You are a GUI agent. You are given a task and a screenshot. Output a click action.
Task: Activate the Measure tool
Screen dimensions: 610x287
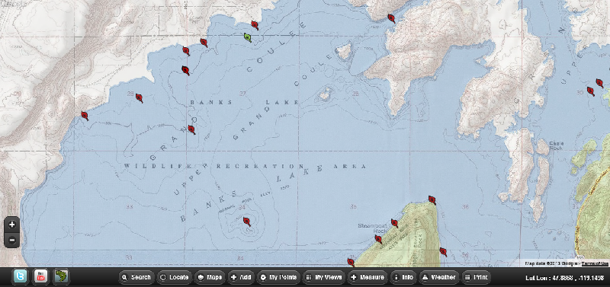pyautogui.click(x=368, y=277)
